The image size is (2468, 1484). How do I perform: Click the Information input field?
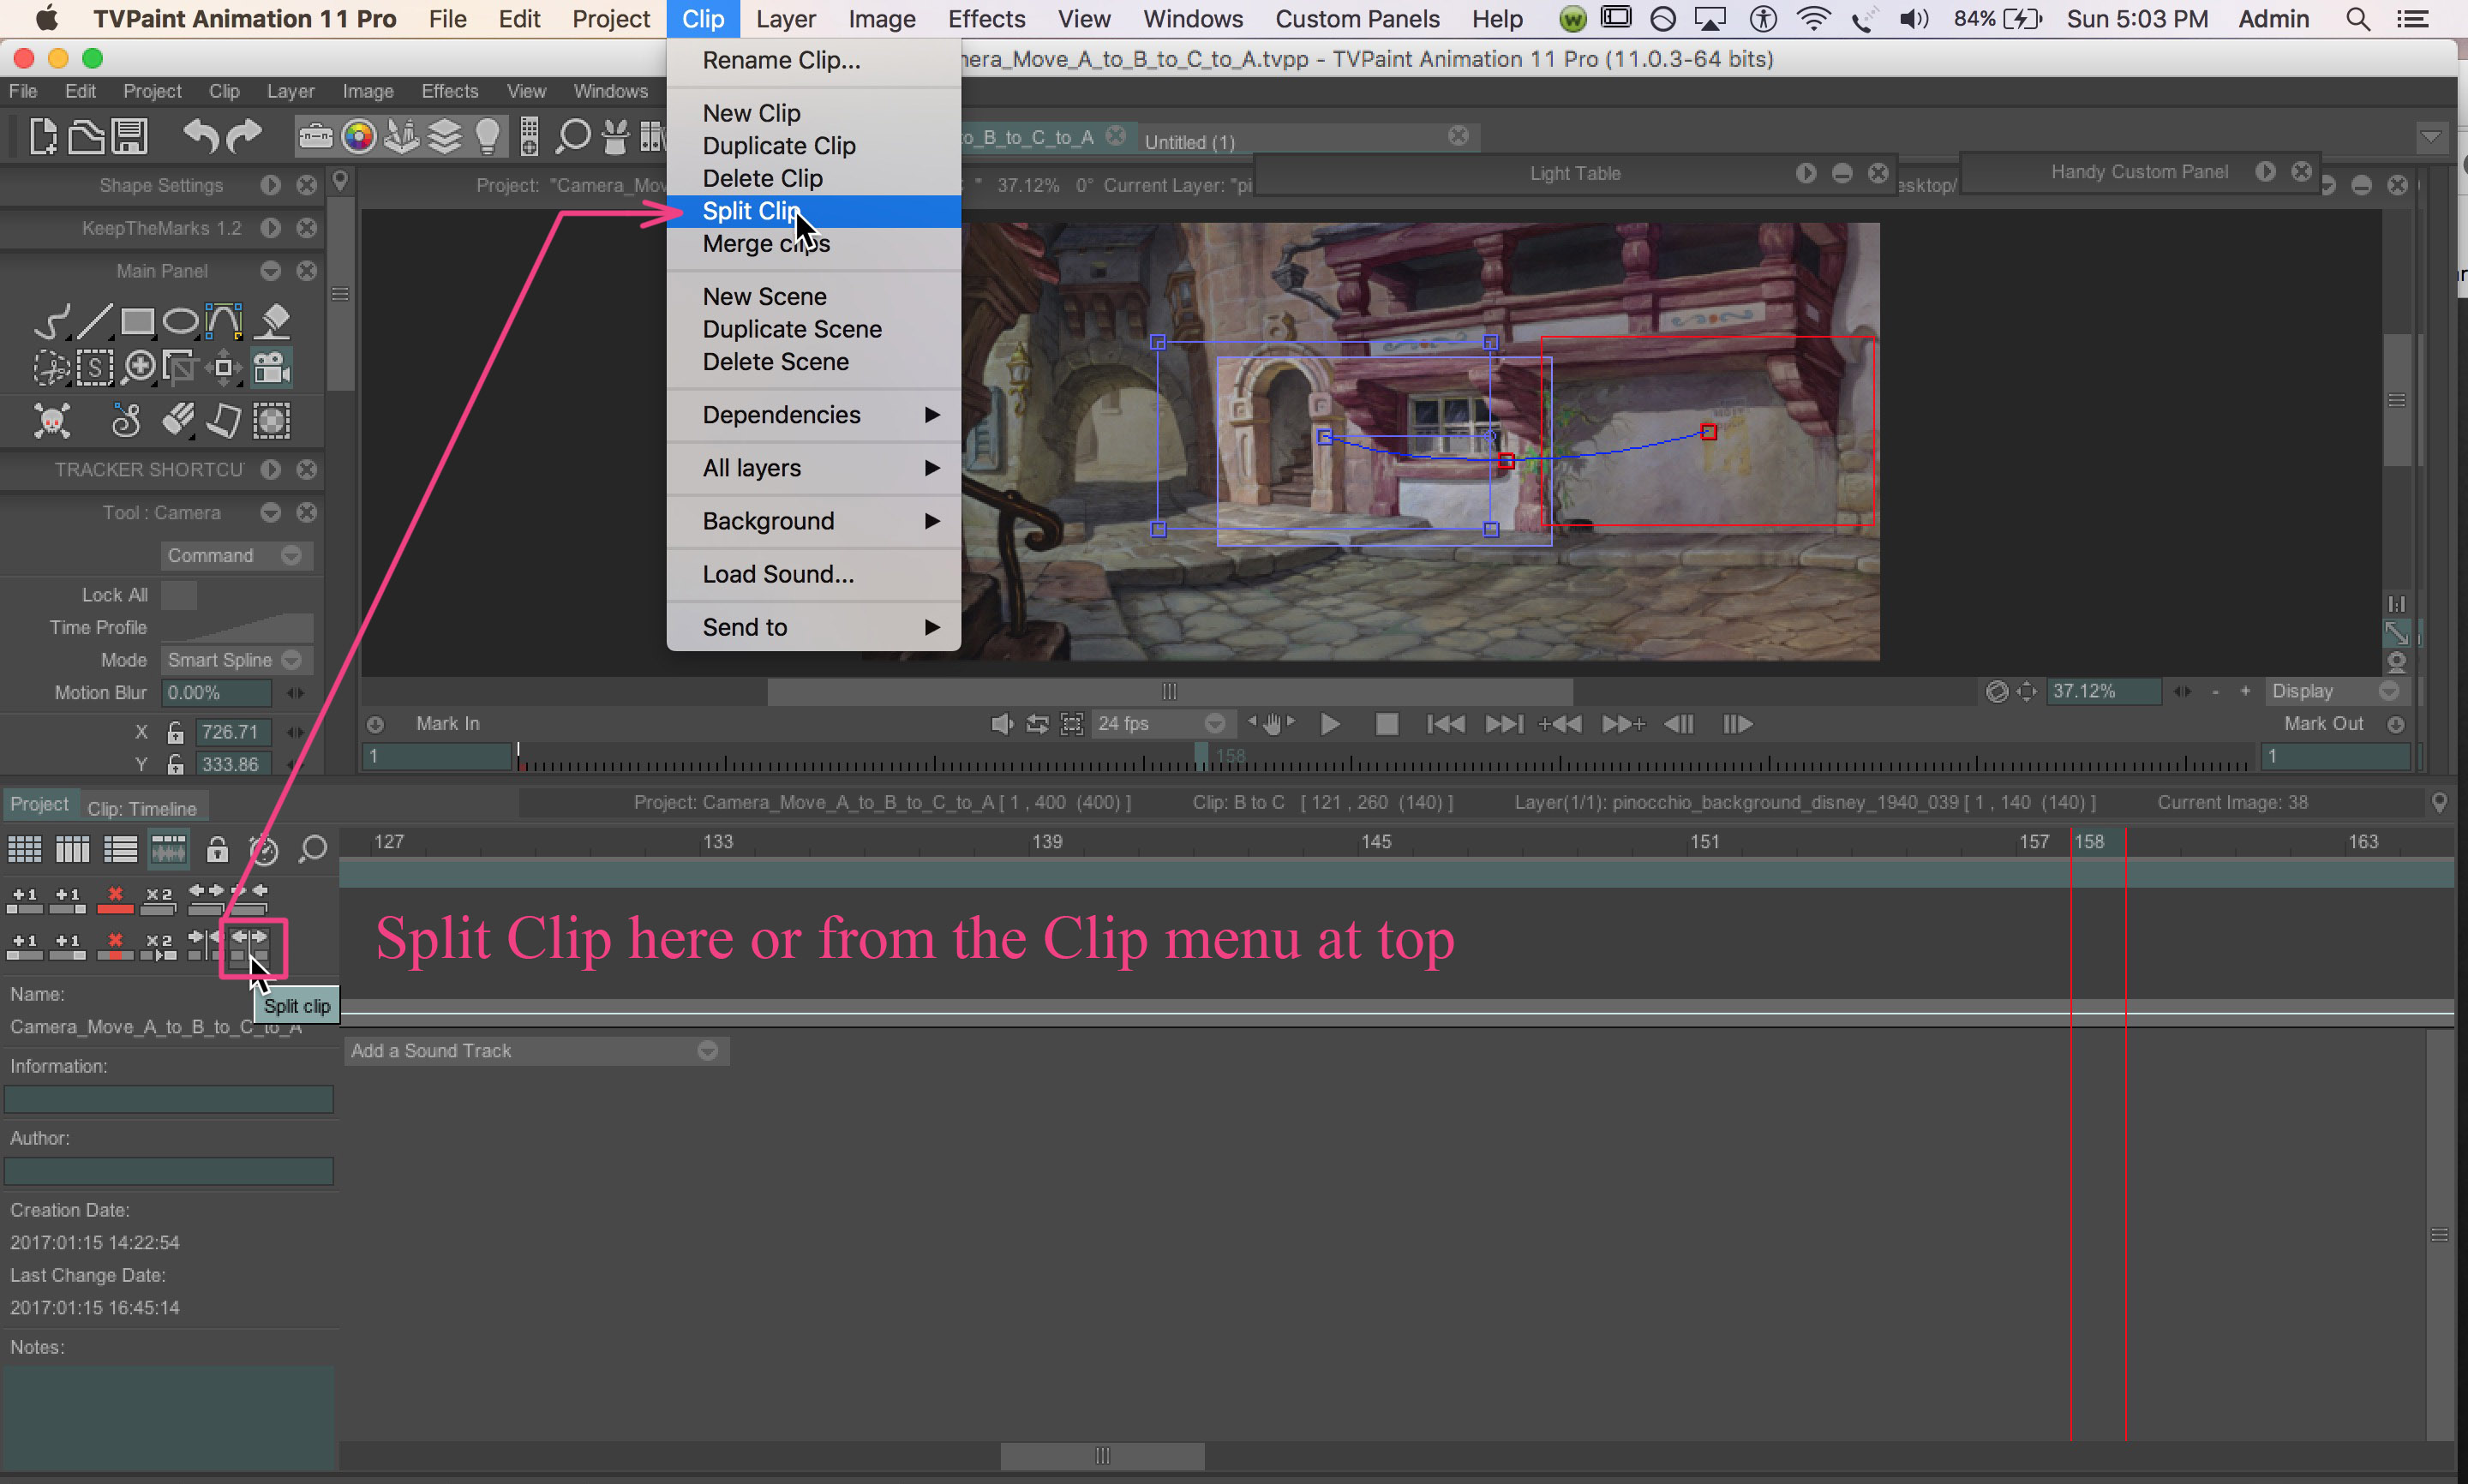169,1099
